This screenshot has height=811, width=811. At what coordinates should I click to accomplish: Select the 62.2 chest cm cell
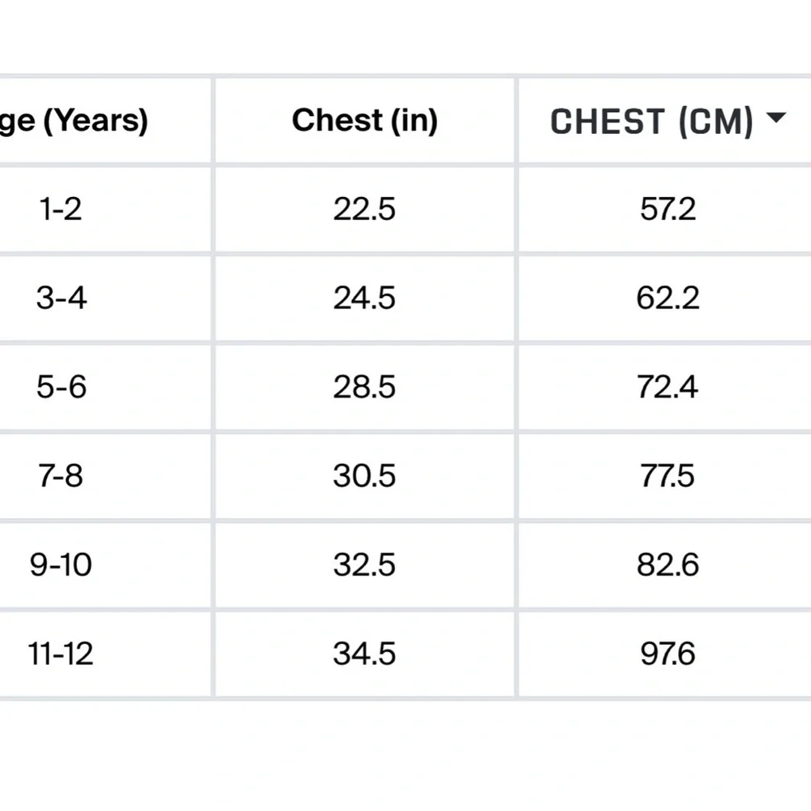point(665,298)
